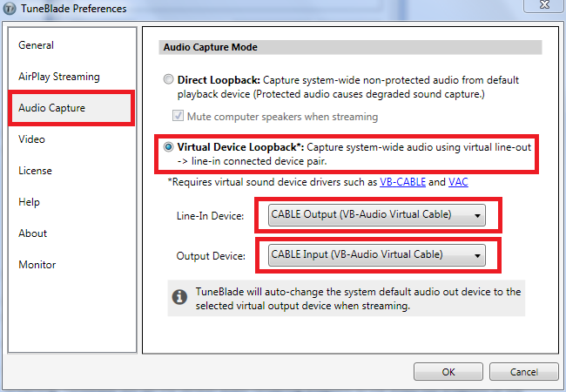This screenshot has width=566, height=392.
Task: Expand the CABLE Output dropdown arrow
Action: [x=477, y=216]
